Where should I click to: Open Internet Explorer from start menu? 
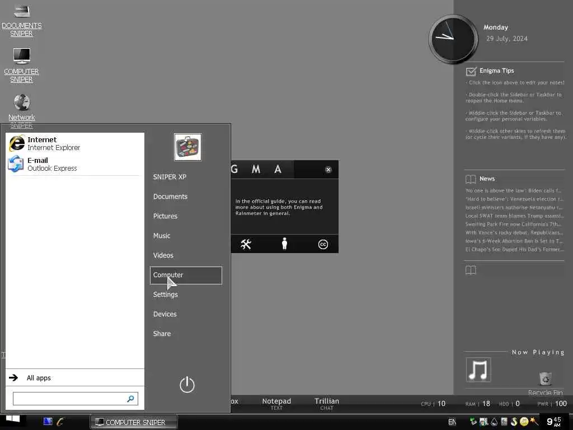pyautogui.click(x=75, y=143)
